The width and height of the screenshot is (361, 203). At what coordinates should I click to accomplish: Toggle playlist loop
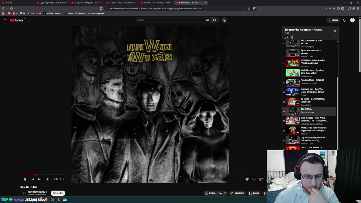pos(286,37)
